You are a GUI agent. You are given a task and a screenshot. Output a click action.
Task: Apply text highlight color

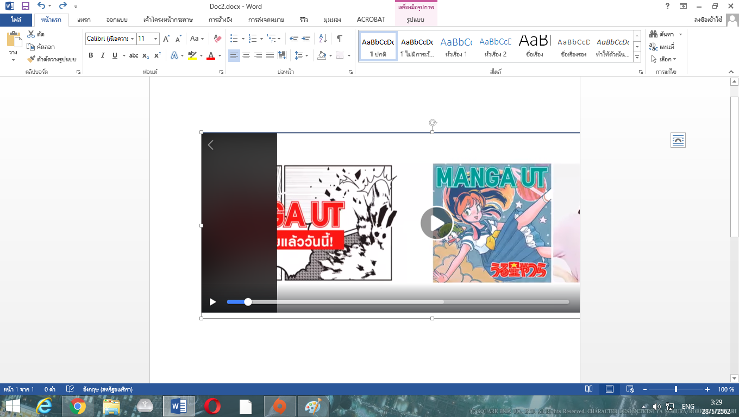coord(192,55)
